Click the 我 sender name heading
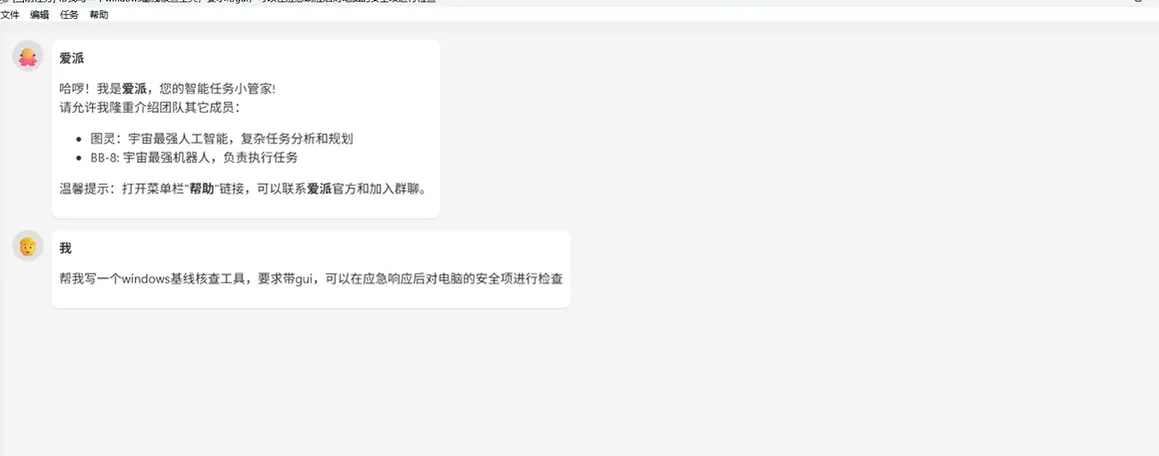Screen dimensions: 1159x456 [x=66, y=248]
